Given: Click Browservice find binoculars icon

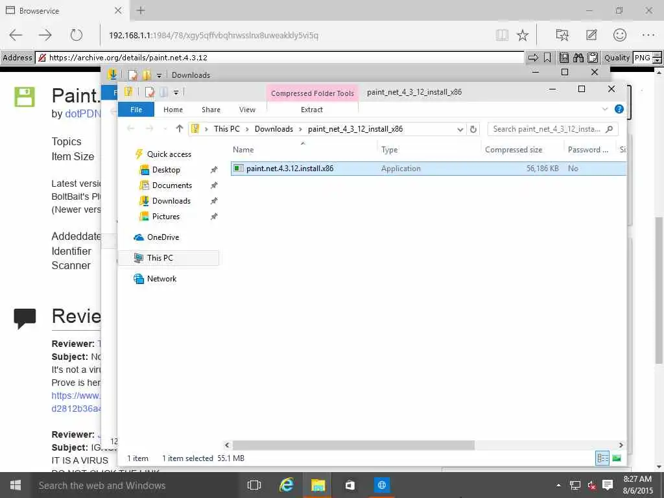Looking at the screenshot, I should (578, 58).
